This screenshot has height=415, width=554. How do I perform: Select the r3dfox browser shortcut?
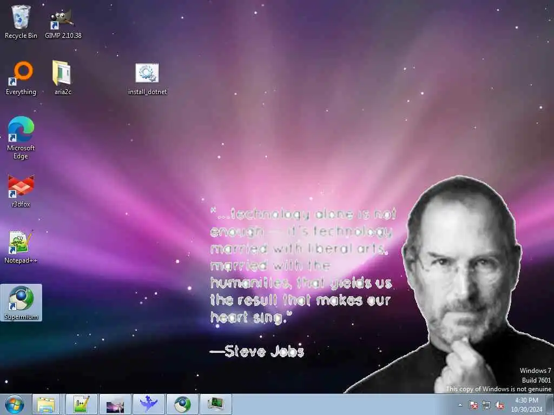pos(21,191)
